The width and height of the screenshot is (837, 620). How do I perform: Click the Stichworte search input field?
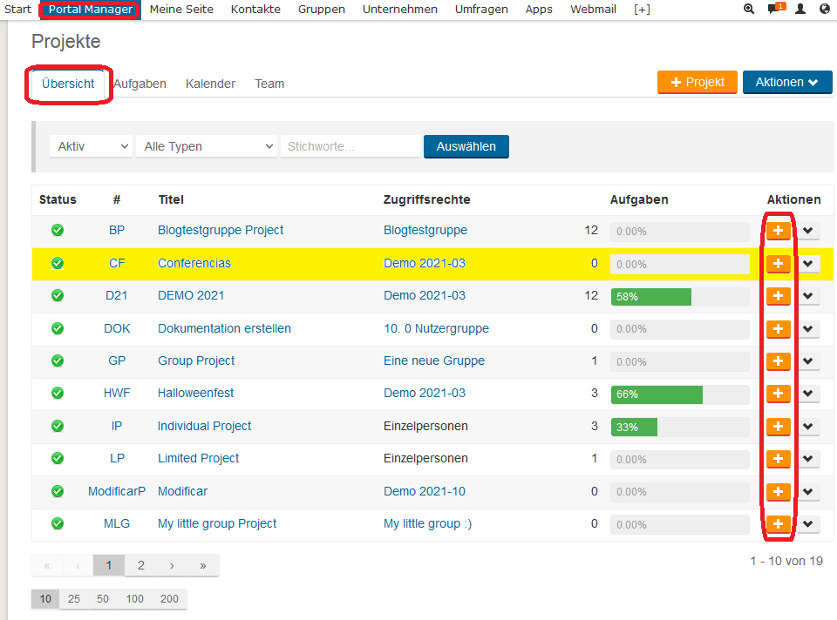[350, 146]
